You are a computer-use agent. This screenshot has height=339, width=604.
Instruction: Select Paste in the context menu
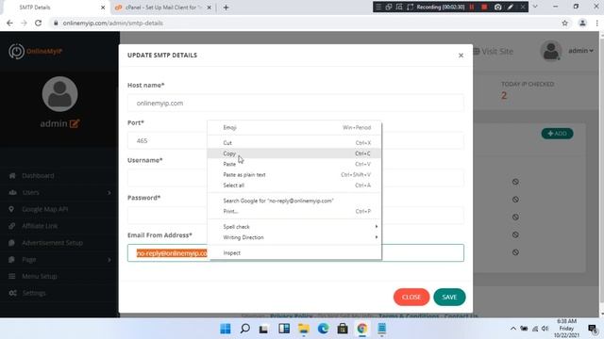pos(294,164)
